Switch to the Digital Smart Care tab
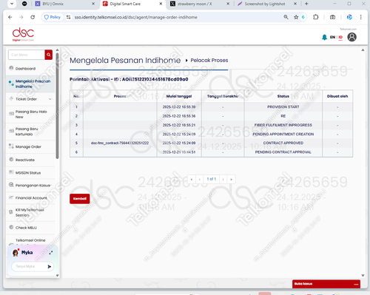Image resolution: width=370 pixels, height=295 pixels. [132, 4]
